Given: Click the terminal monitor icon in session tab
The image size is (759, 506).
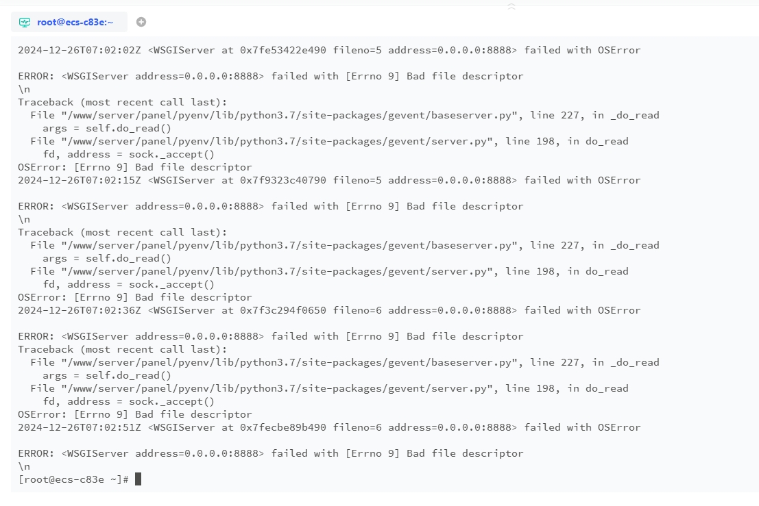Looking at the screenshot, I should click(x=25, y=22).
